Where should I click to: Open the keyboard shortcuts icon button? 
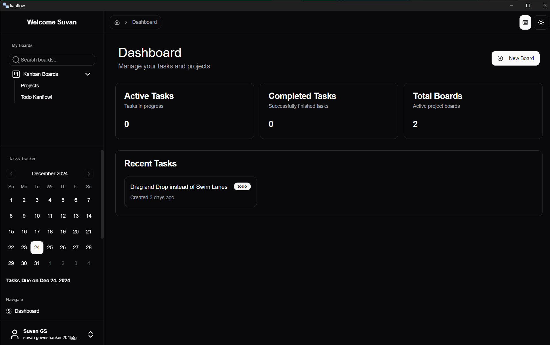click(x=525, y=22)
